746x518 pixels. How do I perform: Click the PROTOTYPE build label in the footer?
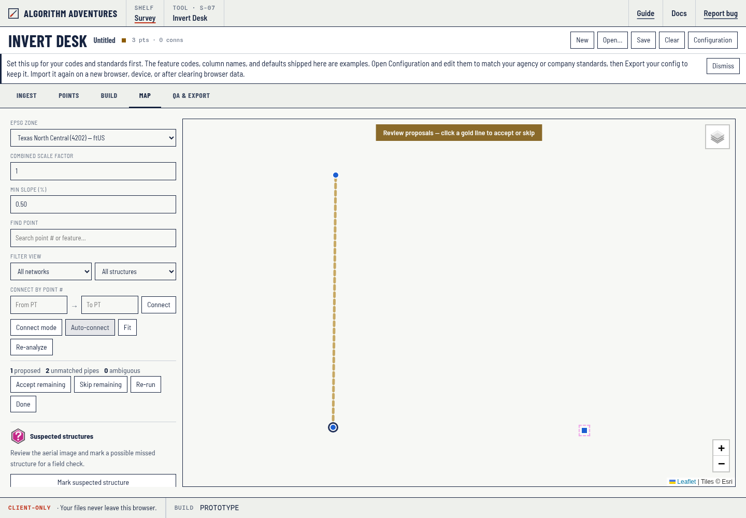click(220, 508)
